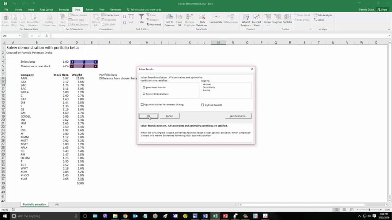Click Share button at top right
This screenshot has width=392, height=220.
[383, 9]
